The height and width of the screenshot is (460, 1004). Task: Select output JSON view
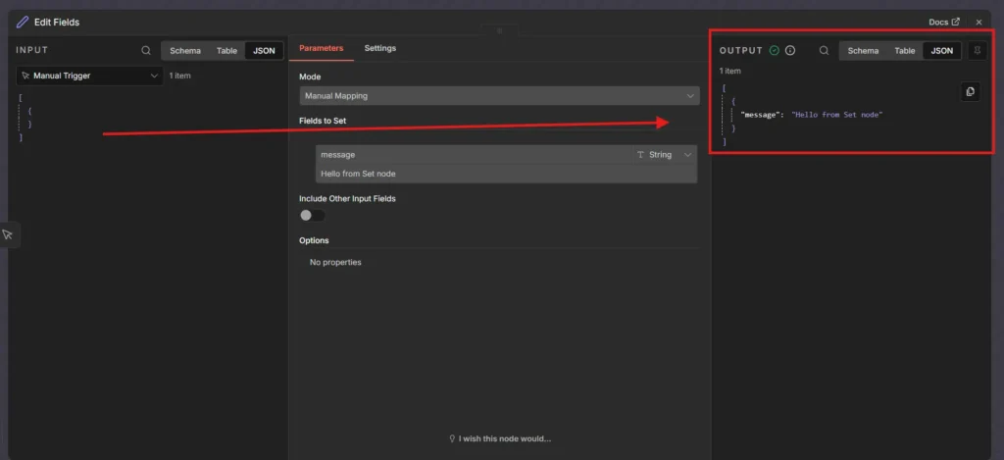click(942, 51)
